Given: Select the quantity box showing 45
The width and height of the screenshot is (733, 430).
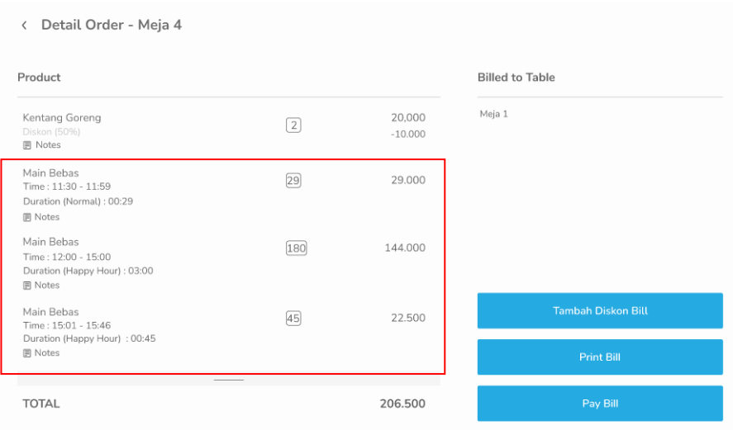Looking at the screenshot, I should (x=293, y=319).
